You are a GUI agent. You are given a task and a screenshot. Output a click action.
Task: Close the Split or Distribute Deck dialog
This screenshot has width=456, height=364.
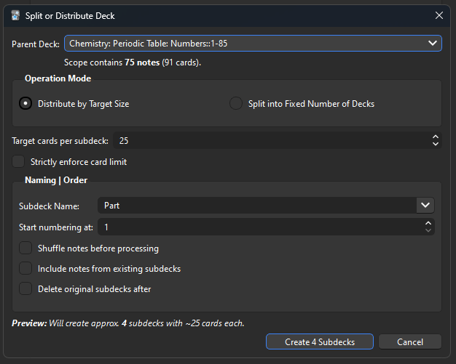click(439, 15)
